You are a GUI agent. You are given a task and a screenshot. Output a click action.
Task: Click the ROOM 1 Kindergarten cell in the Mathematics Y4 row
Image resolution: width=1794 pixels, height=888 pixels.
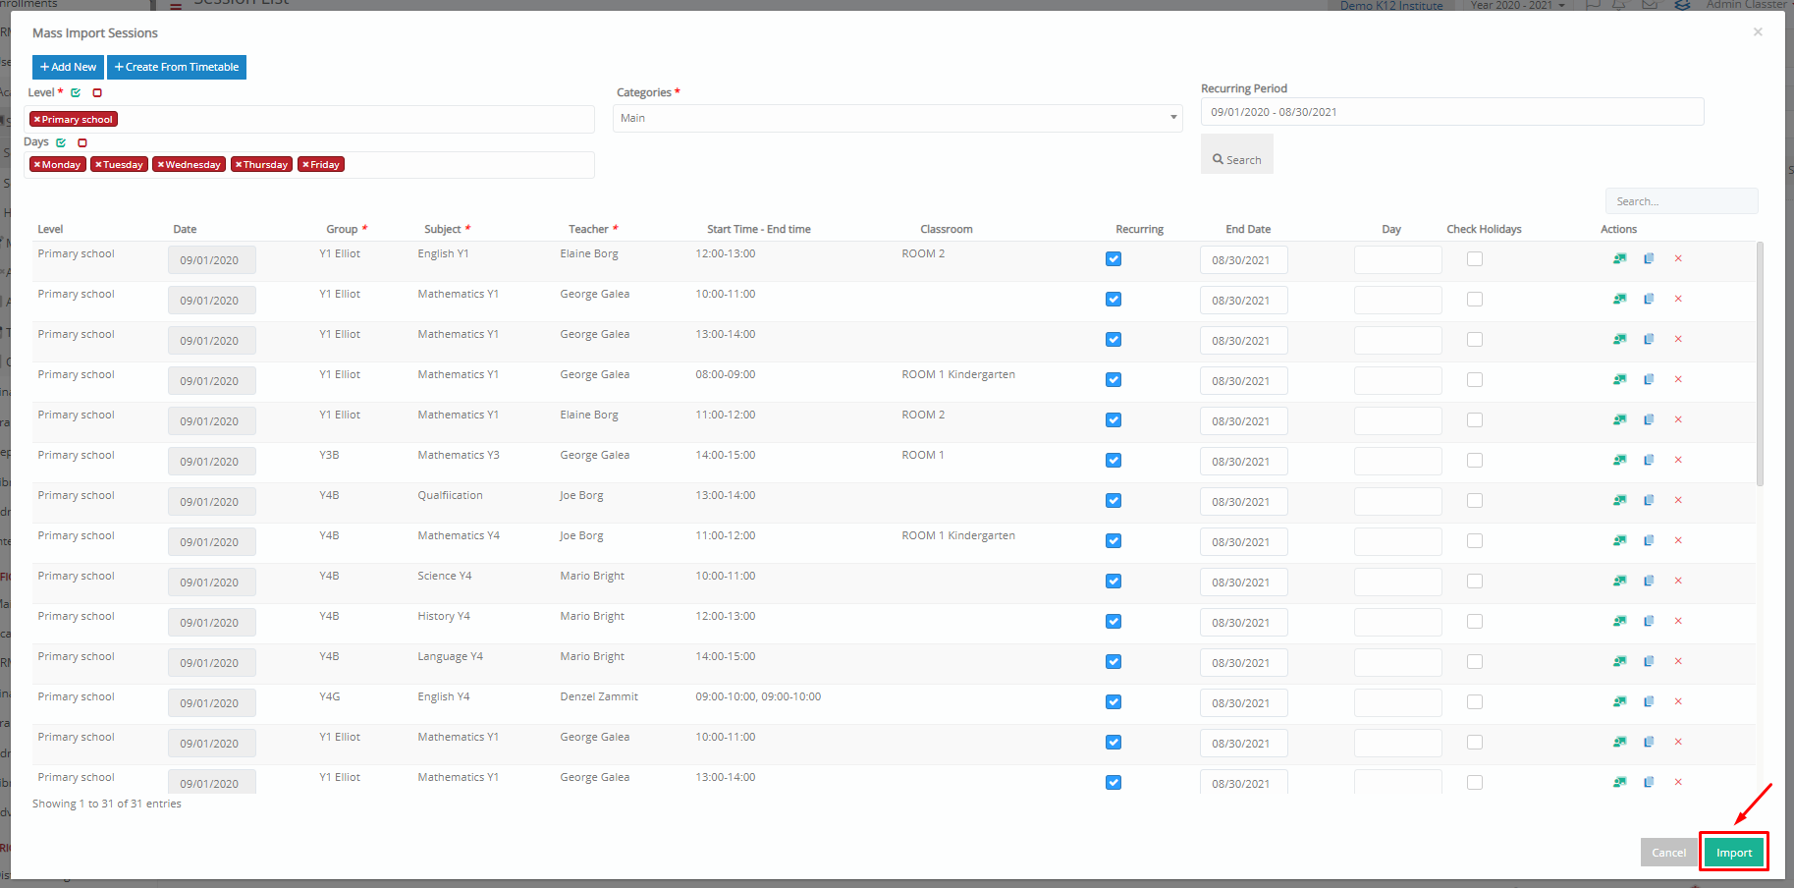click(958, 535)
